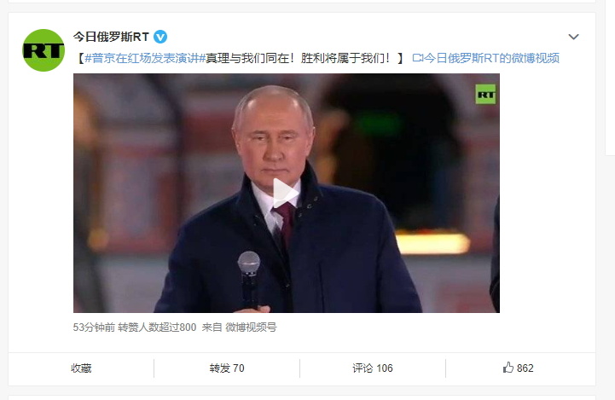Click the RT watermark logo inside the video
615x400 pixels.
click(485, 94)
